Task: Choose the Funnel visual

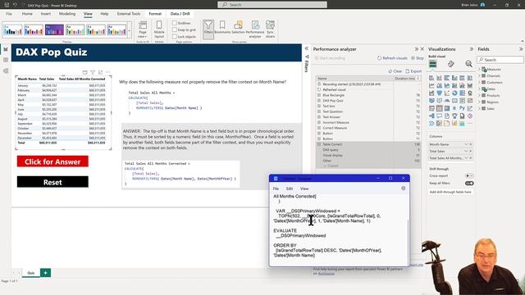Action: [x=440, y=93]
